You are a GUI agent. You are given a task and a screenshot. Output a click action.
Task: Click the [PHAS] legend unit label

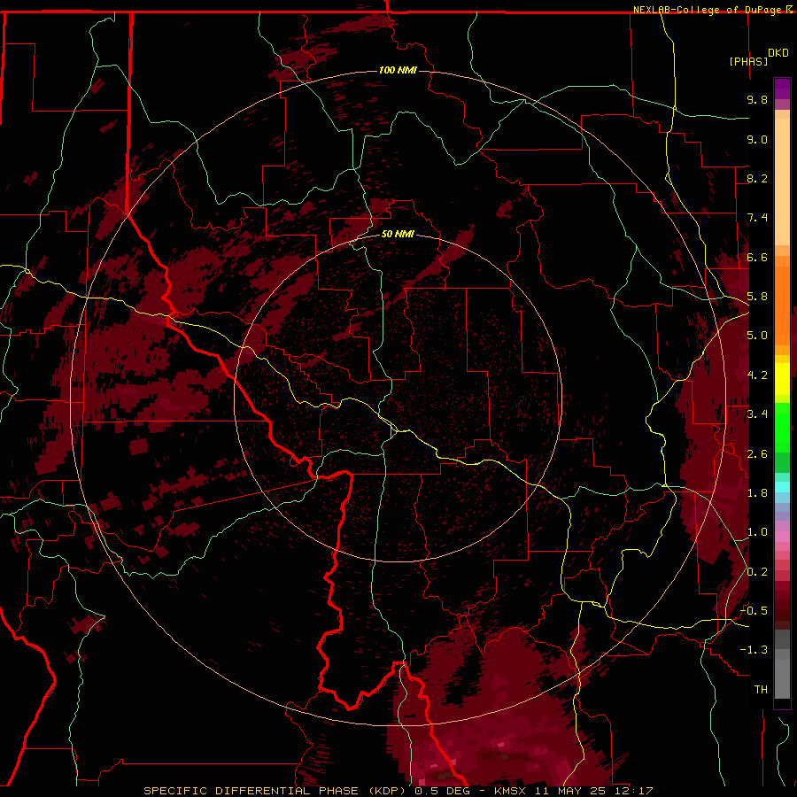coord(748,61)
